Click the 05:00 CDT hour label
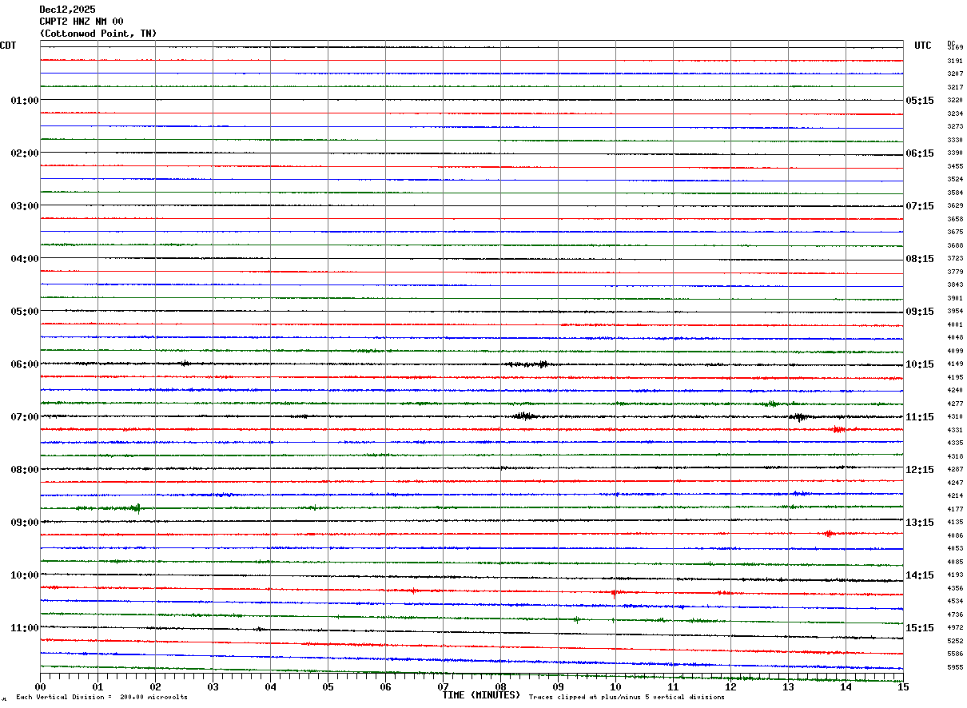 click(x=25, y=312)
